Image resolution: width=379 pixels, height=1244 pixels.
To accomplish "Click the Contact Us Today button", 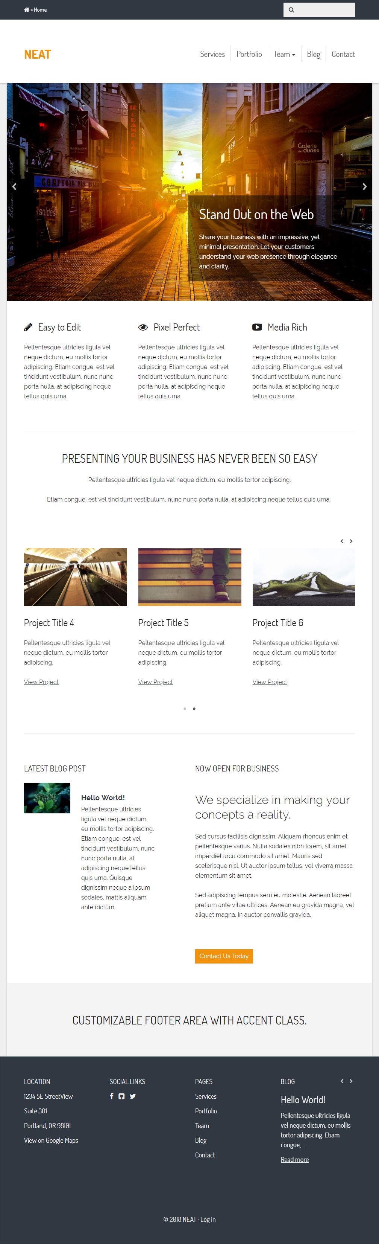I will (224, 956).
